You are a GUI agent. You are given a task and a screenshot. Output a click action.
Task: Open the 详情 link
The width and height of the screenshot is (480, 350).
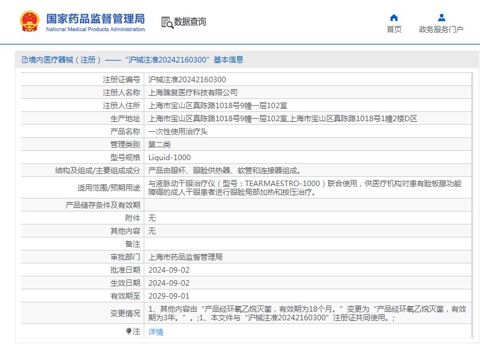[156, 331]
